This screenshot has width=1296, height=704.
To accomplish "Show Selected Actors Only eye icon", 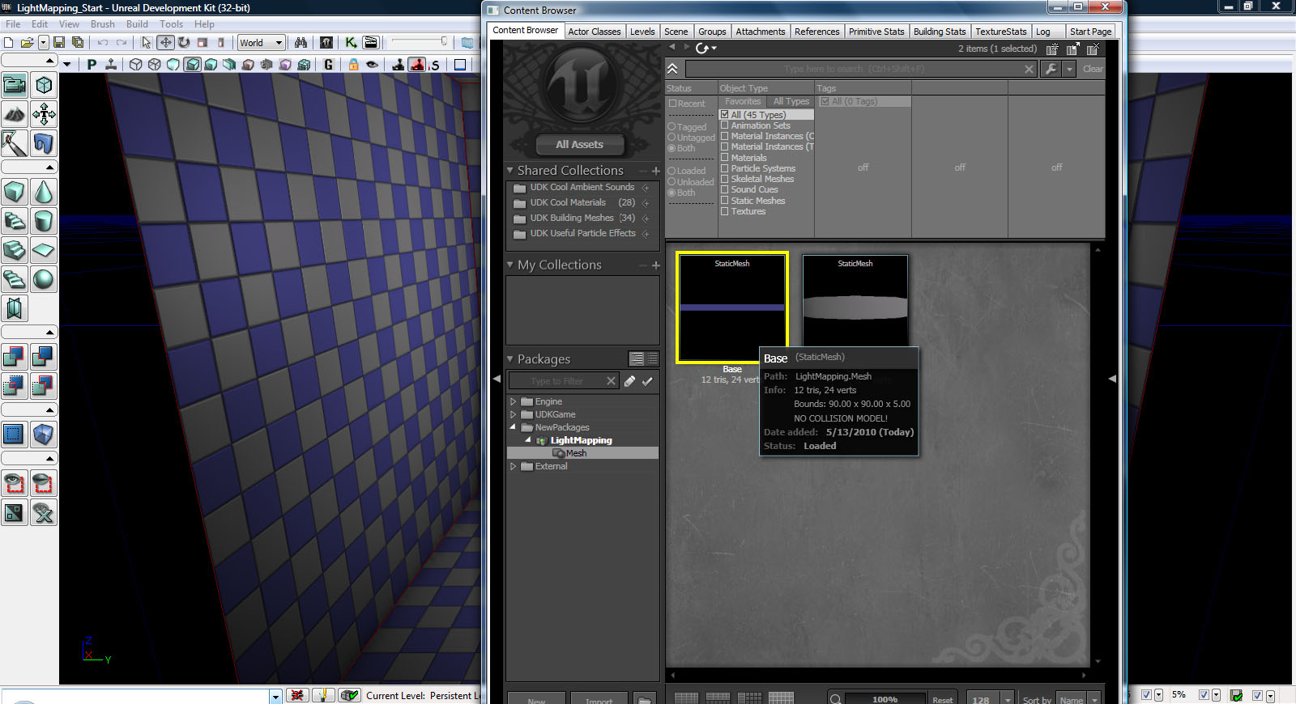I will click(15, 483).
